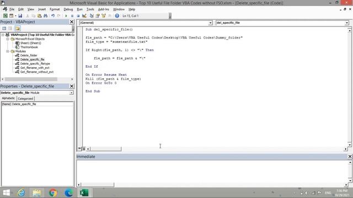
Task: Switch to Excel from the taskbar
Action: point(84,193)
